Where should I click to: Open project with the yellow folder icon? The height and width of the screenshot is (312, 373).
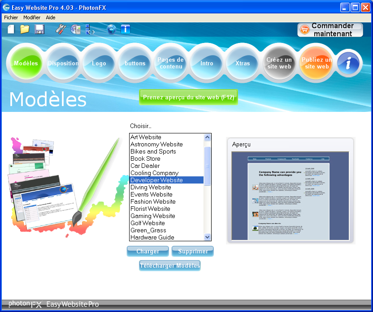25,30
